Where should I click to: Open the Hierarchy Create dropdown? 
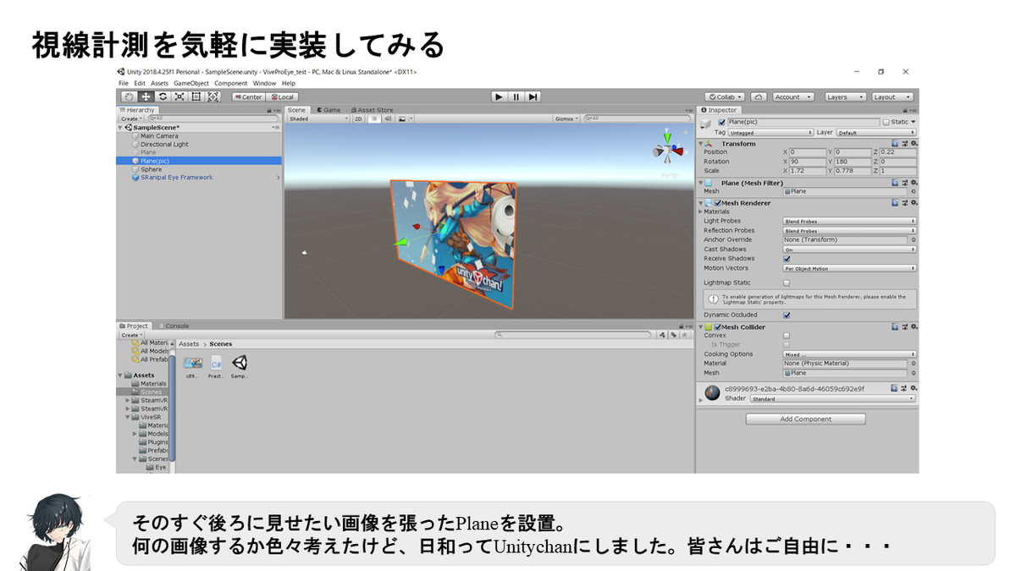131,119
